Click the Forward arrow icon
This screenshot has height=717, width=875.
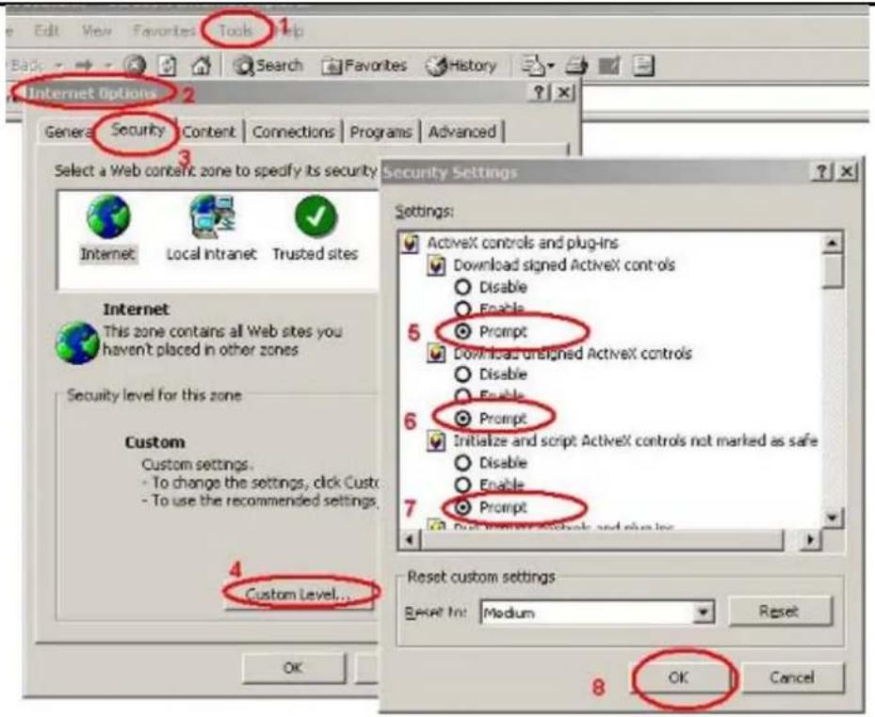point(84,66)
